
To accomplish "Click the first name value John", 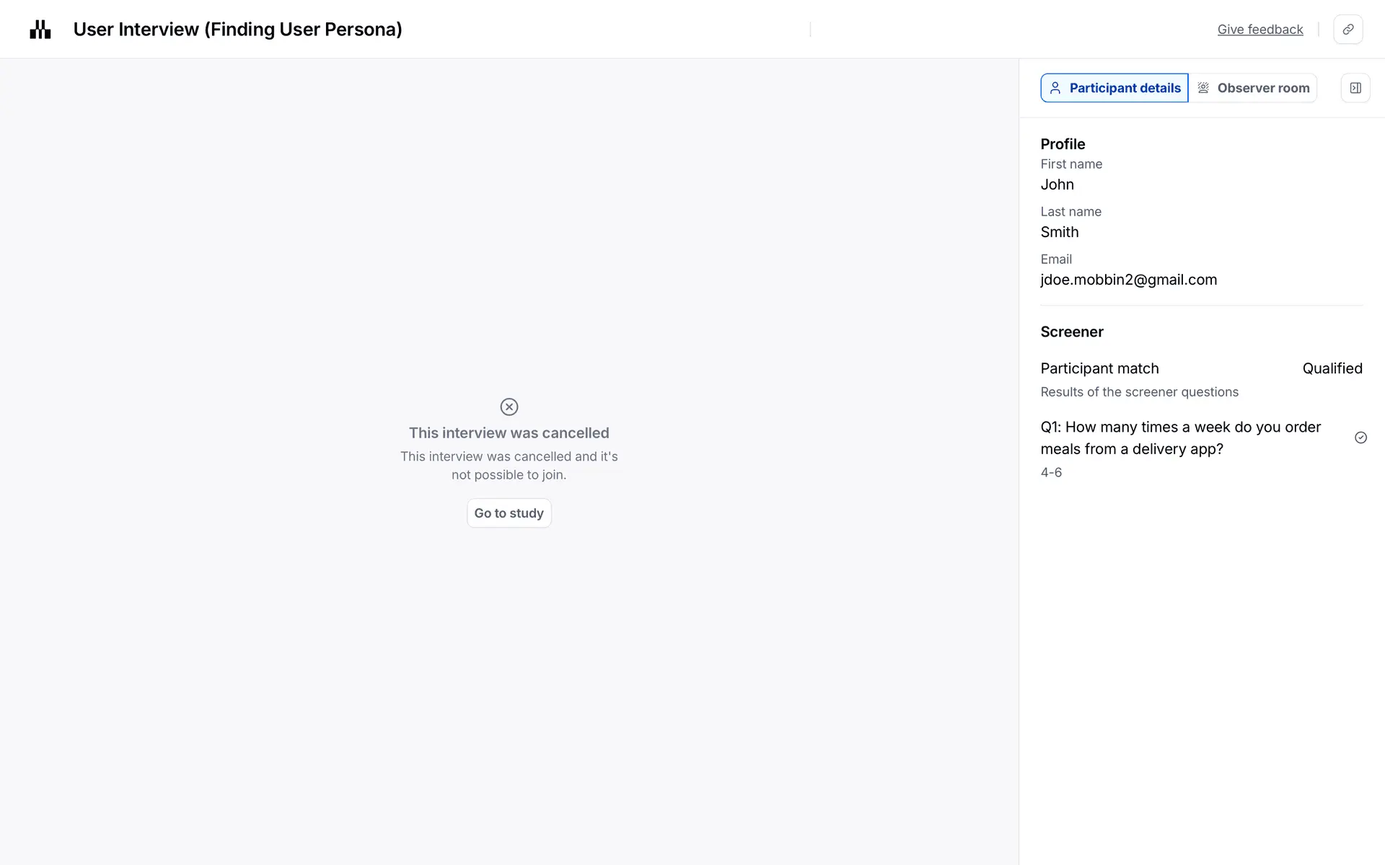I will [1057, 185].
